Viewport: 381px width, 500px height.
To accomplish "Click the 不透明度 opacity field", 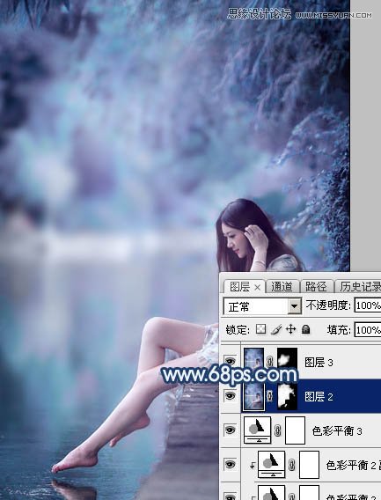I will pos(368,305).
